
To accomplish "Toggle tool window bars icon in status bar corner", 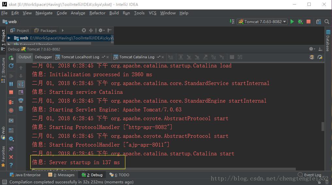I will (5, 182).
